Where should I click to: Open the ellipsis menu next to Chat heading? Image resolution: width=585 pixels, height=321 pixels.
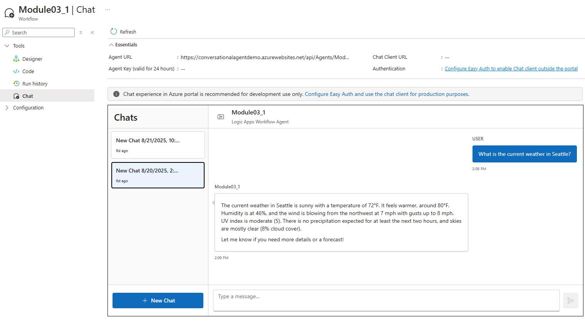click(x=107, y=9)
